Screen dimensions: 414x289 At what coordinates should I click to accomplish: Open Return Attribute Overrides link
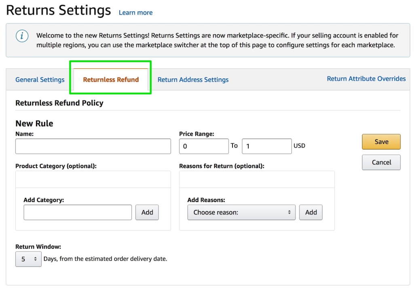pos(366,79)
